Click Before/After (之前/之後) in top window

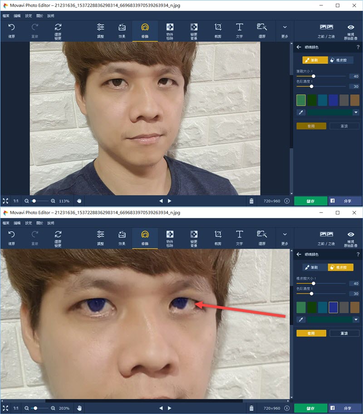coord(326,31)
